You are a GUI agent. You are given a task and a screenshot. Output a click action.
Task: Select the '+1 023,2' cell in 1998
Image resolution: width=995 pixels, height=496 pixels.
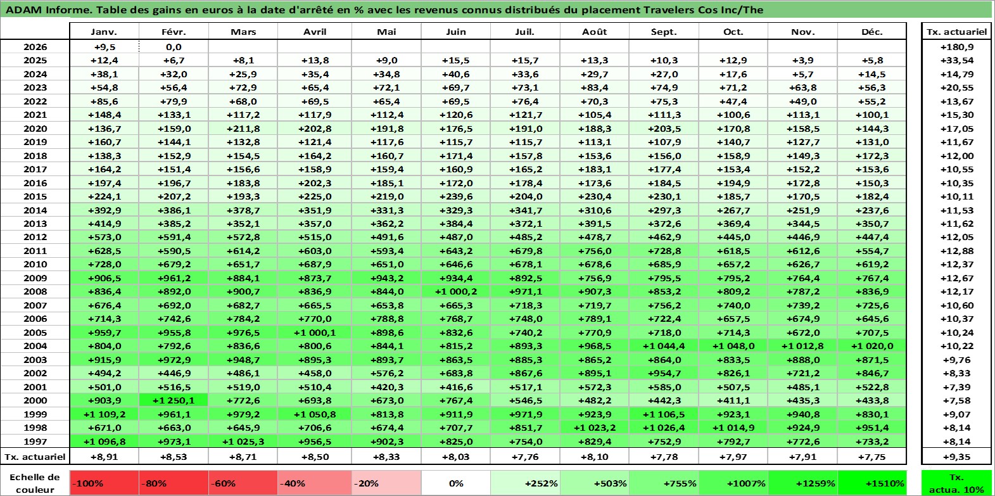pos(595,428)
